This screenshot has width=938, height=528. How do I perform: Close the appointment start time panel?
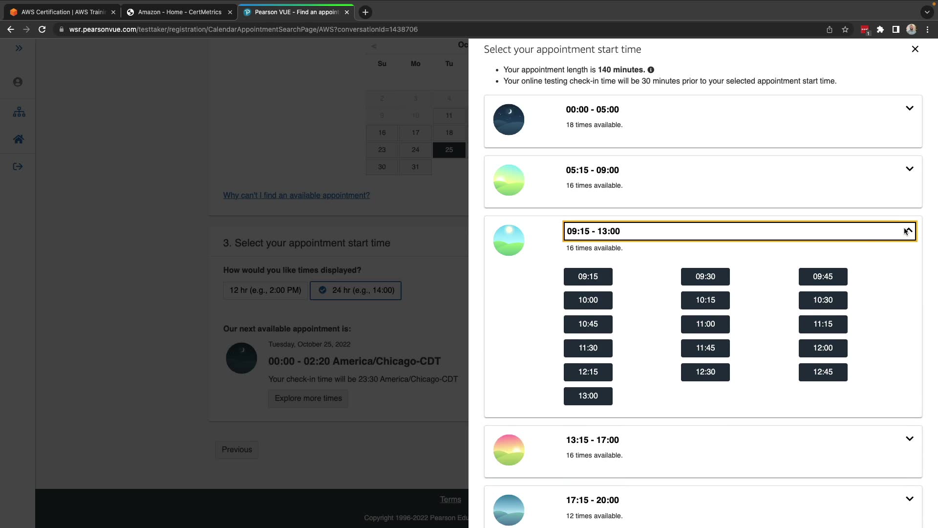coord(915,49)
